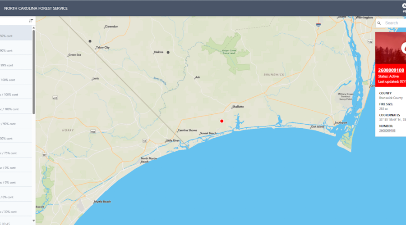The height and width of the screenshot is (225, 406).
Task: Select the 30% cont fire row
Action: 16,209
